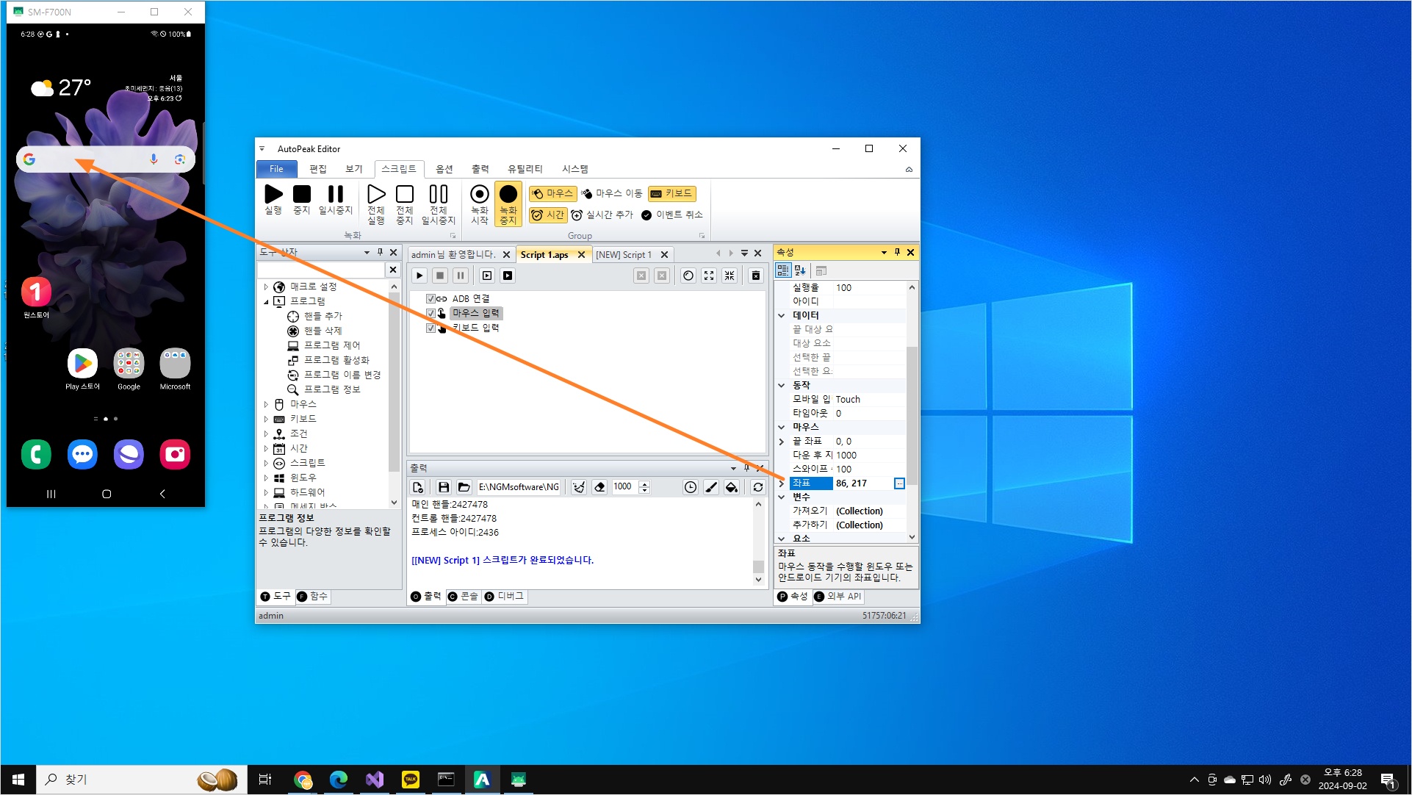Click the 키보드 toggle button in Group
Image resolution: width=1412 pixels, height=795 pixels.
(x=671, y=193)
